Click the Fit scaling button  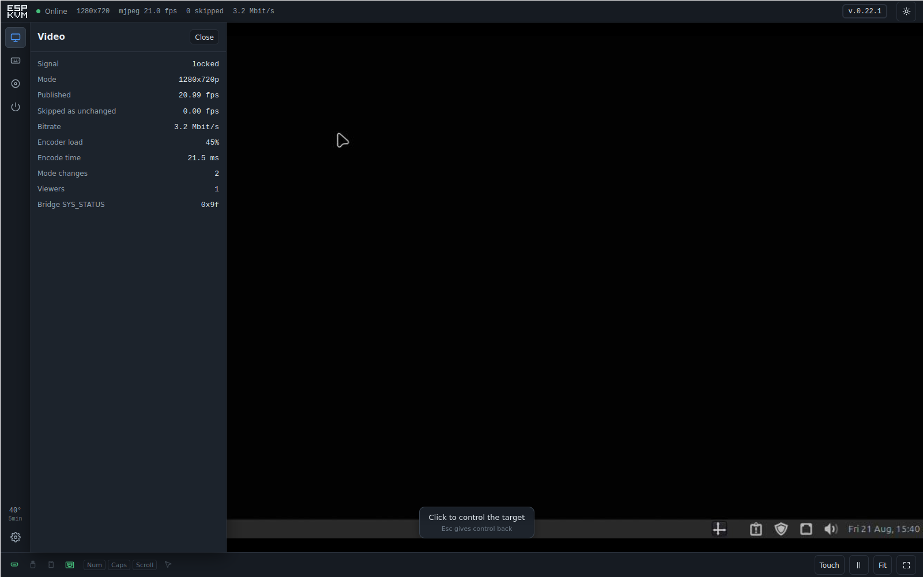click(883, 565)
